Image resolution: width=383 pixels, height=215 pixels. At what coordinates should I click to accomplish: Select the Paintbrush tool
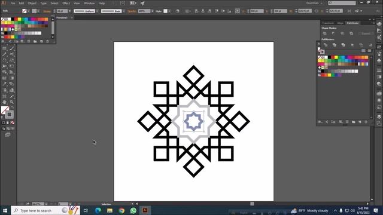tap(12, 48)
